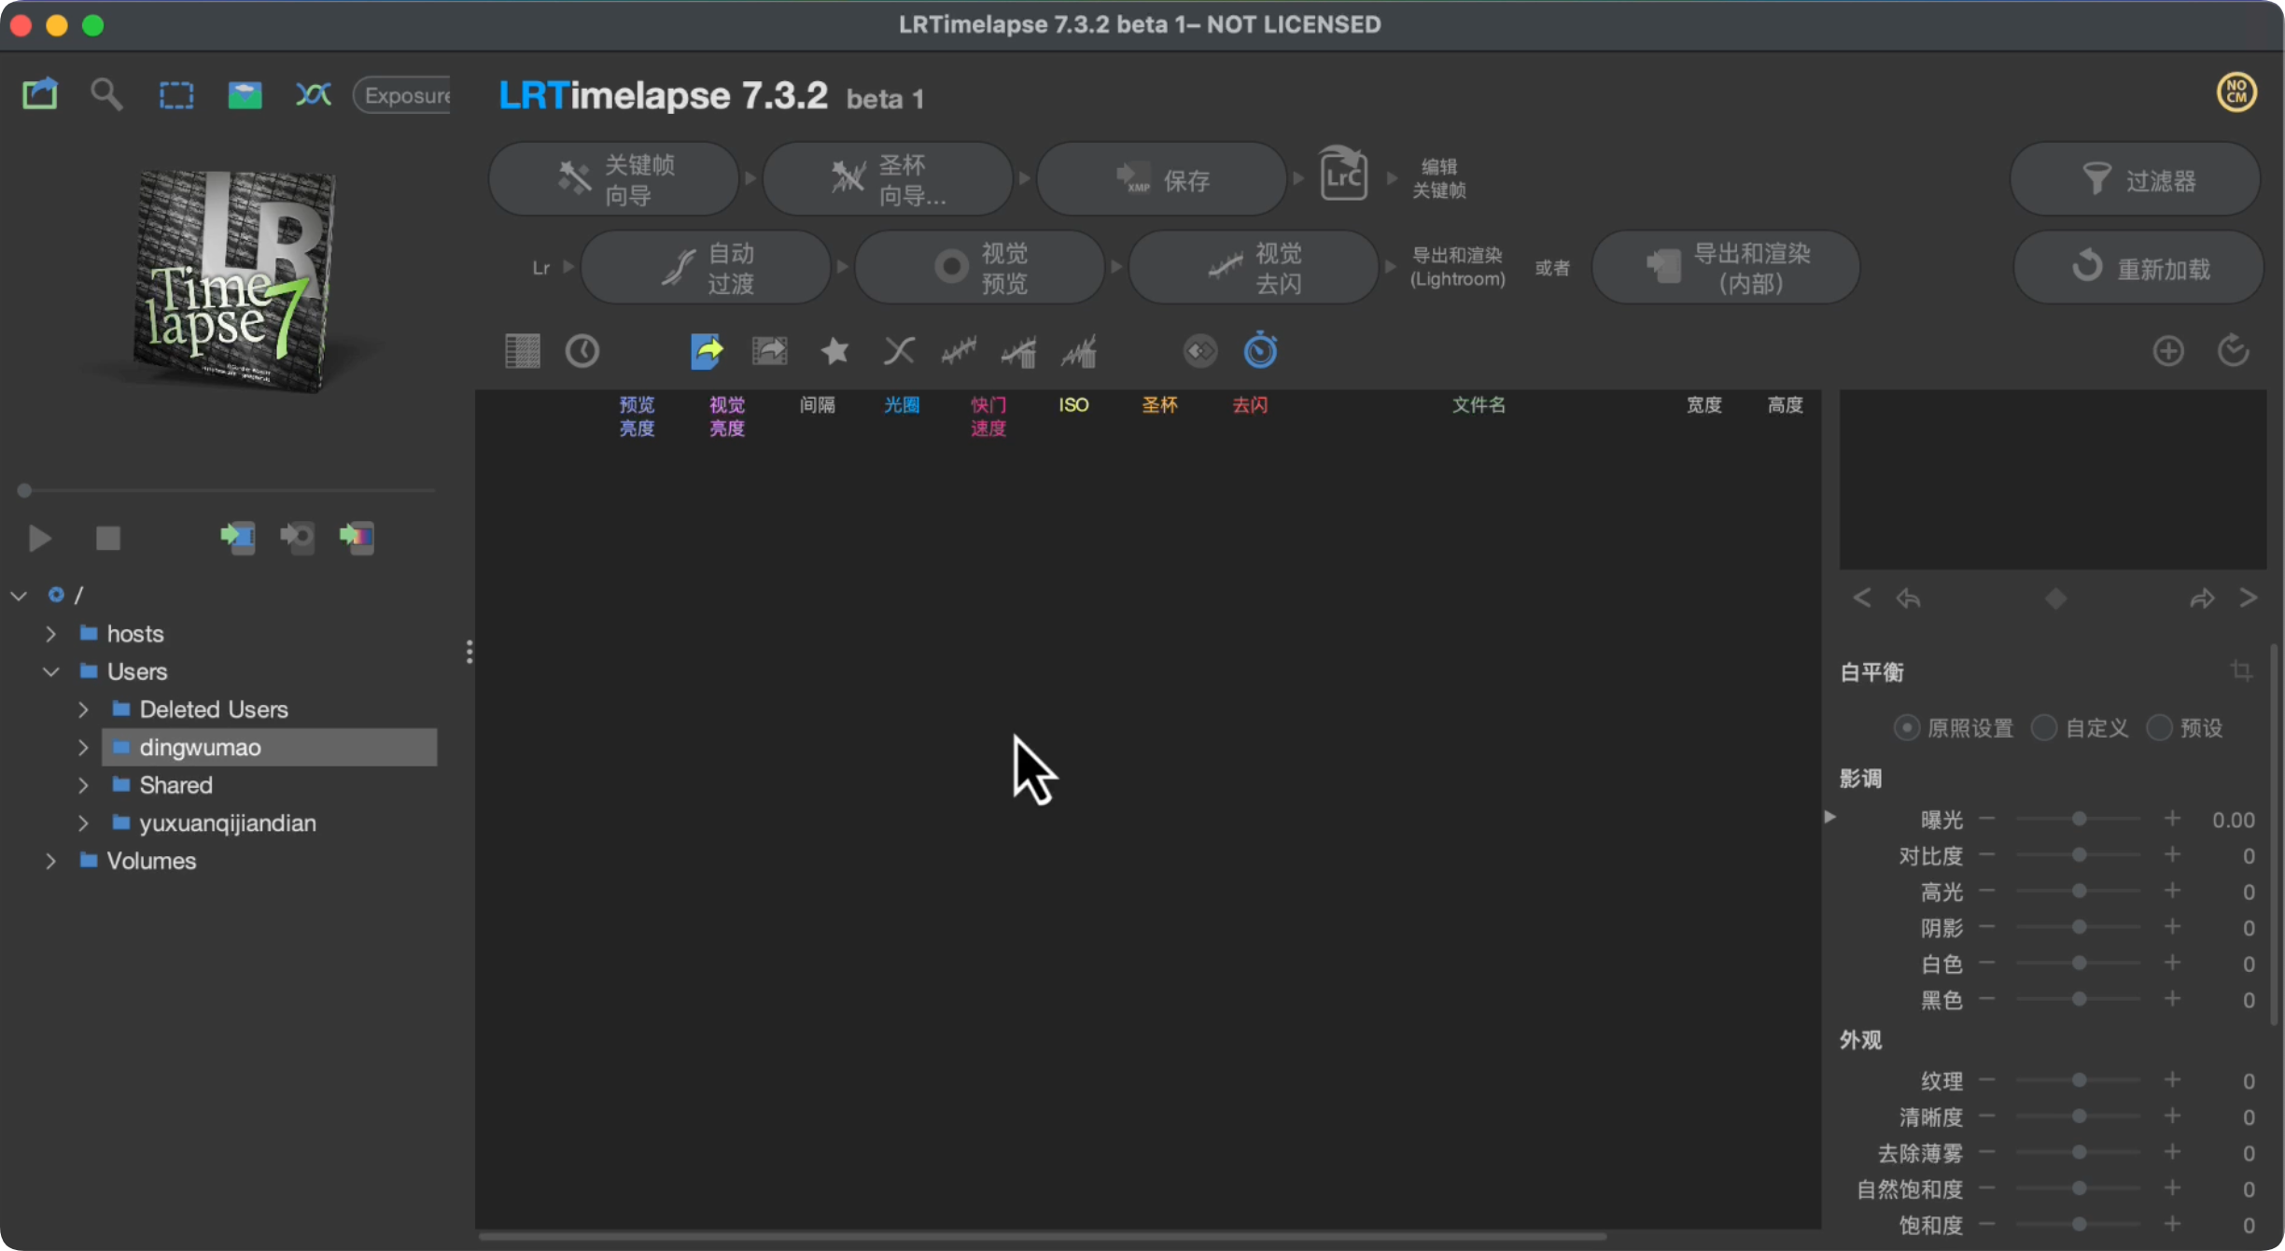Click the blue stopwatch timer icon
This screenshot has height=1251, width=2285.
(x=1260, y=351)
